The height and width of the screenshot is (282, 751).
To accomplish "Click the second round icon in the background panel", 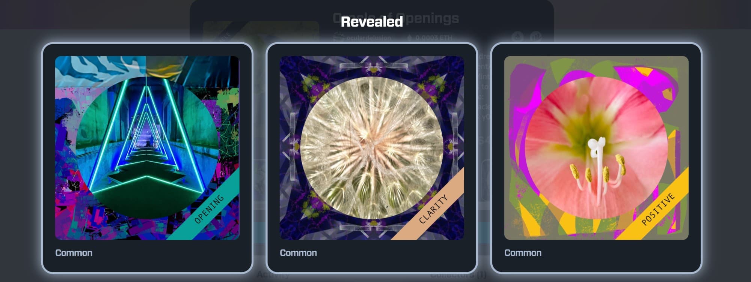I will coord(536,37).
